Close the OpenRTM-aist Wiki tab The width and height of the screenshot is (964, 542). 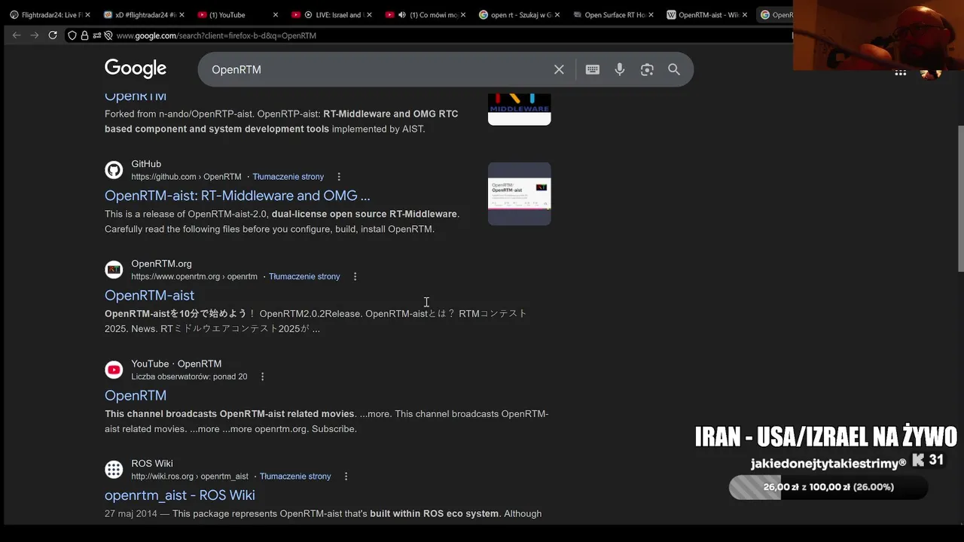point(745,14)
